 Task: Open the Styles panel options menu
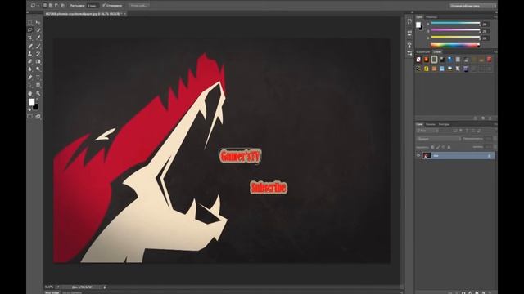click(495, 52)
